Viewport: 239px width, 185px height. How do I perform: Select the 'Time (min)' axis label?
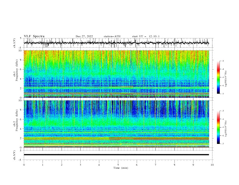121,168
